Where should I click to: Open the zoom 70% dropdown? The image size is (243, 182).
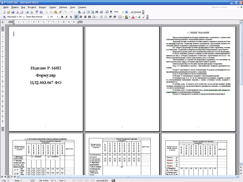(122, 12)
